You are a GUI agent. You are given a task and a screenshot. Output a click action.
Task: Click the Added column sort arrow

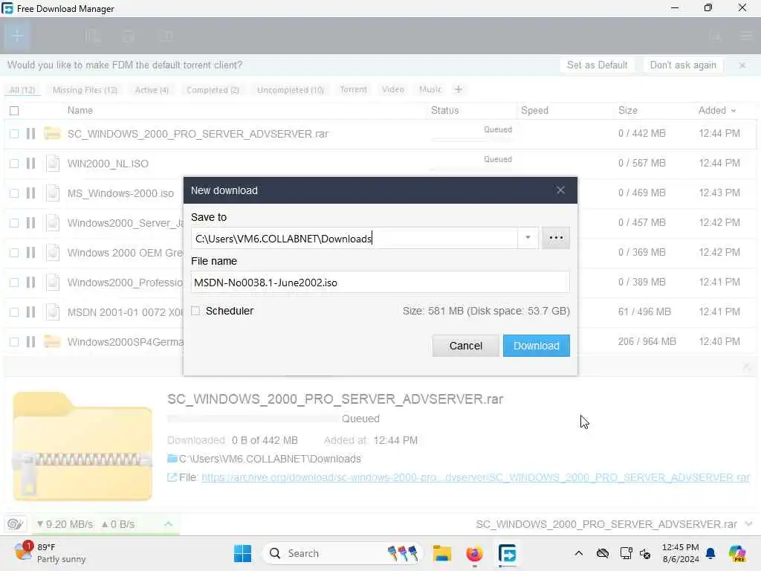coord(734,111)
